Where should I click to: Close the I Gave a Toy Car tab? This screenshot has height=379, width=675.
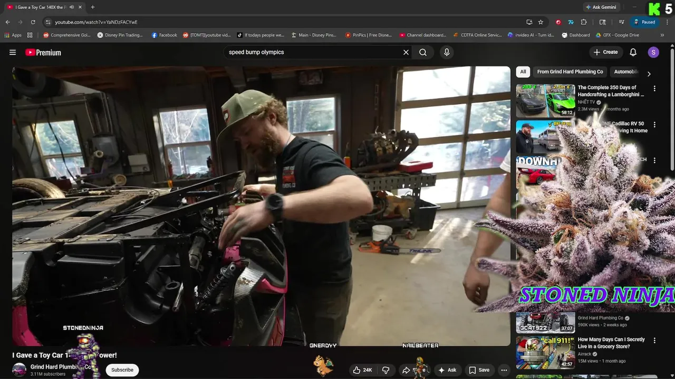tap(80, 7)
